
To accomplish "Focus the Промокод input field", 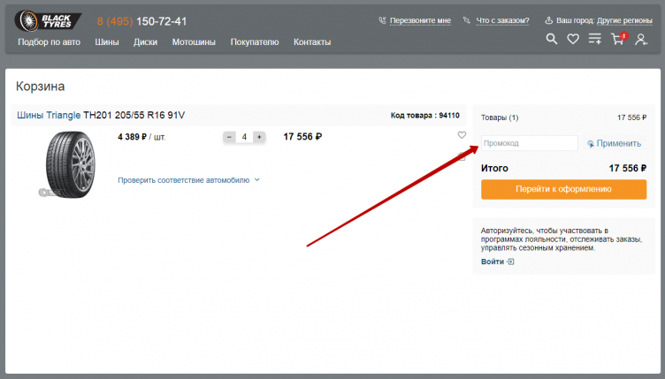I will [x=530, y=143].
